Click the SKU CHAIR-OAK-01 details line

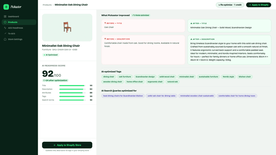59,50
